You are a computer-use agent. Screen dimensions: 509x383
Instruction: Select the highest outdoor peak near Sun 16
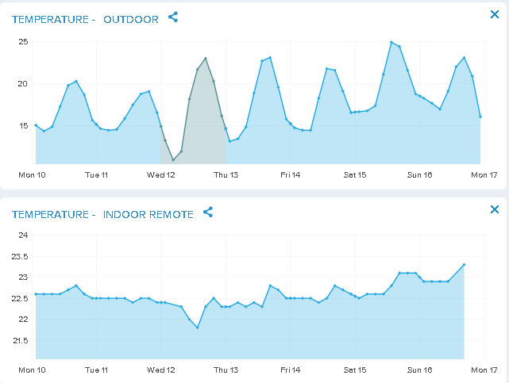point(391,42)
